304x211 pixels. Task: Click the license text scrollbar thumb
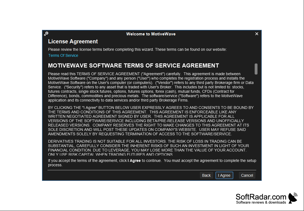[x=256, y=69]
